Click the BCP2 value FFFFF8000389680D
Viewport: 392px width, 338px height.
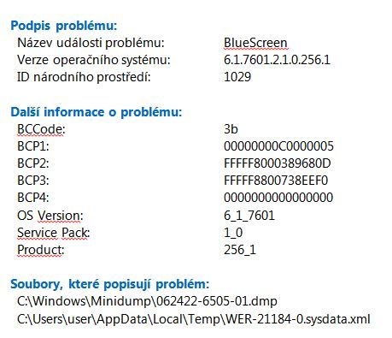click(278, 163)
